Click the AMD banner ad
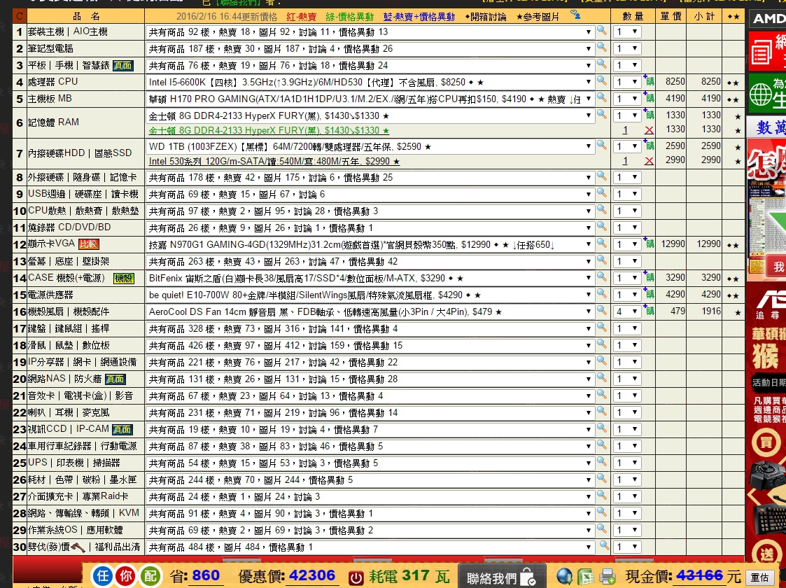This screenshot has height=588, width=786. point(767,19)
